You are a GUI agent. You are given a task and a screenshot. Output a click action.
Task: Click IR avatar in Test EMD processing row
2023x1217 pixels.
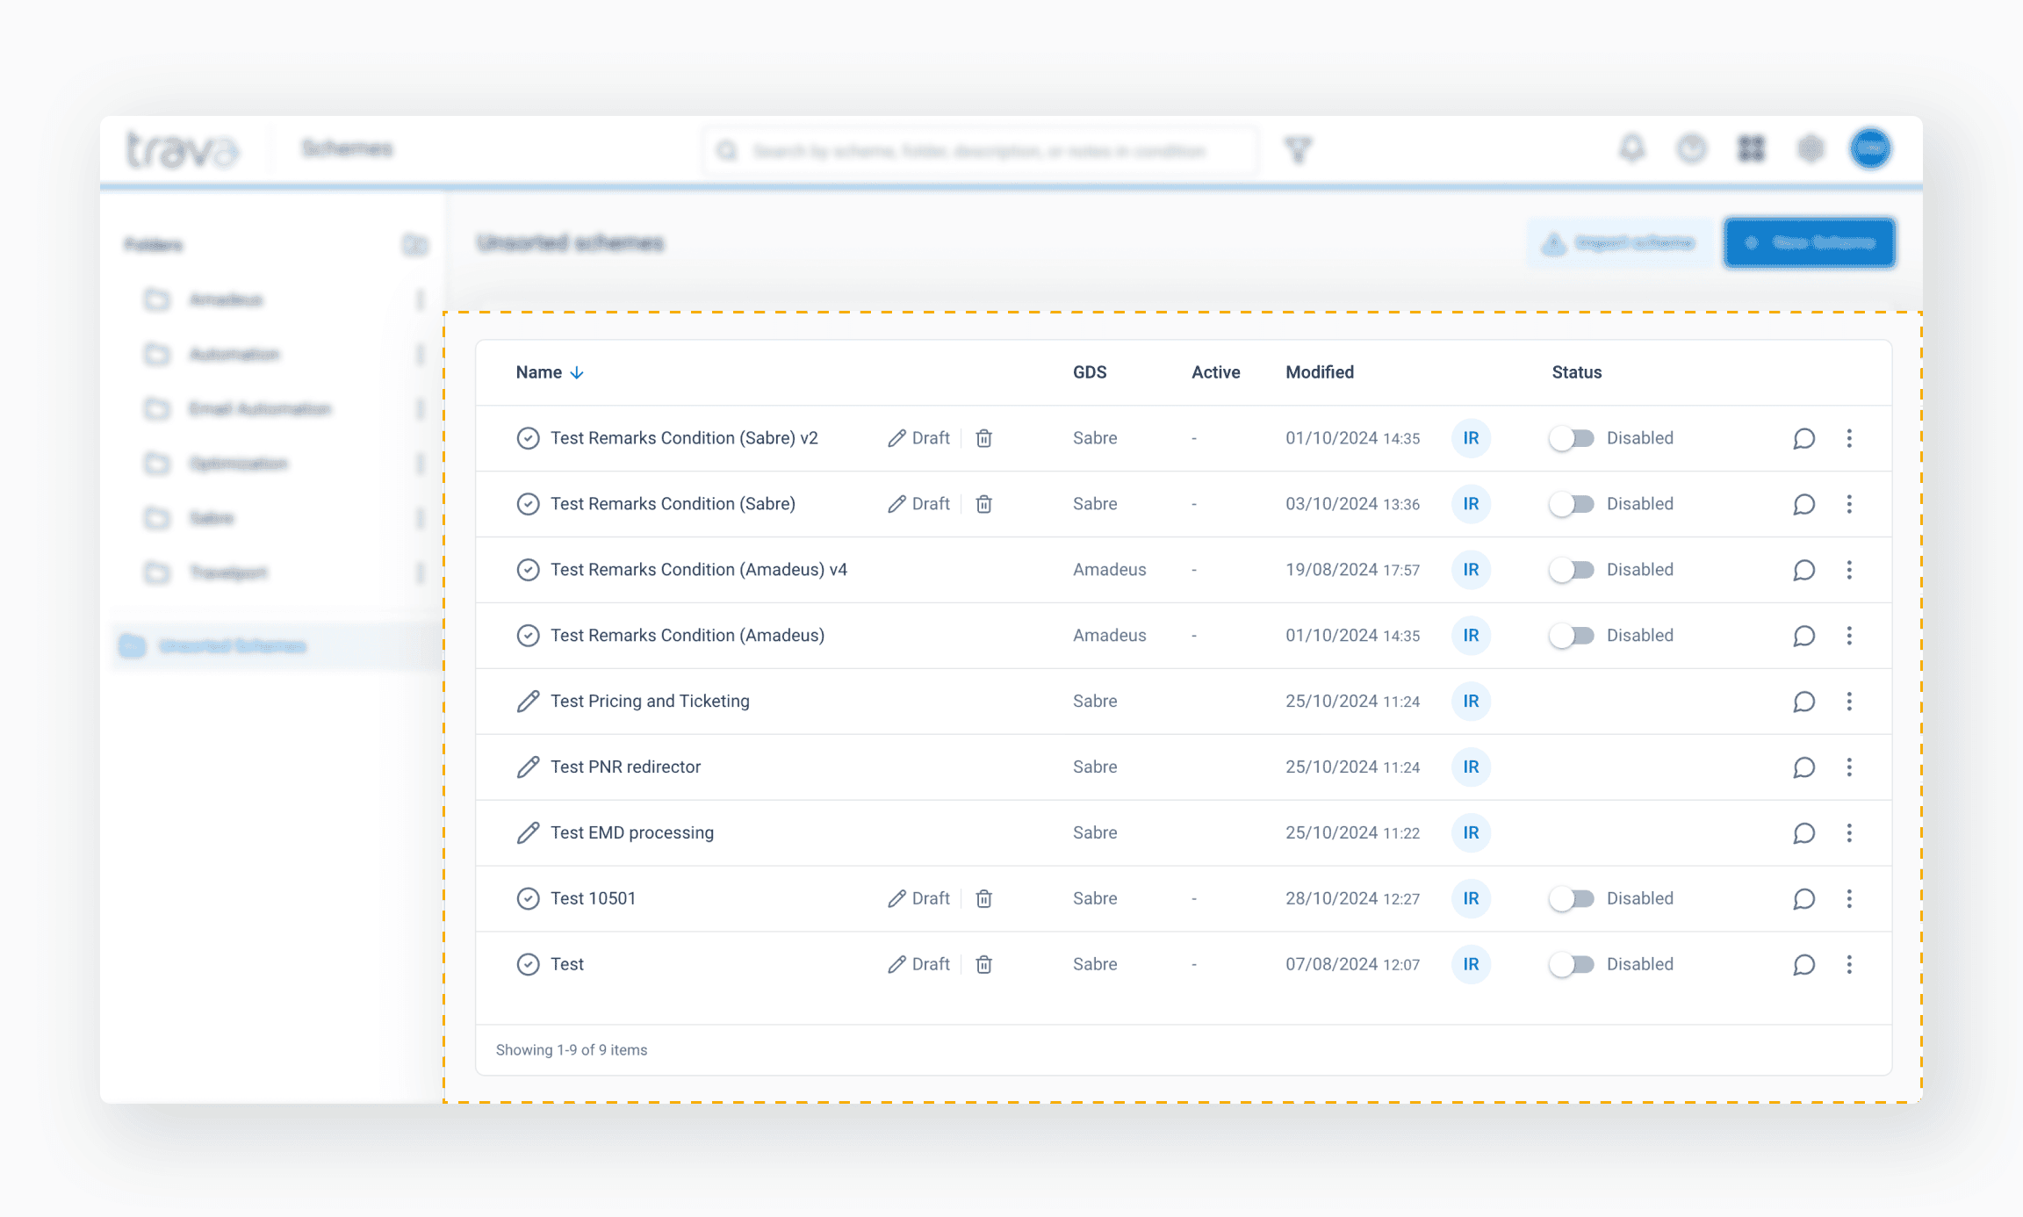[1471, 832]
